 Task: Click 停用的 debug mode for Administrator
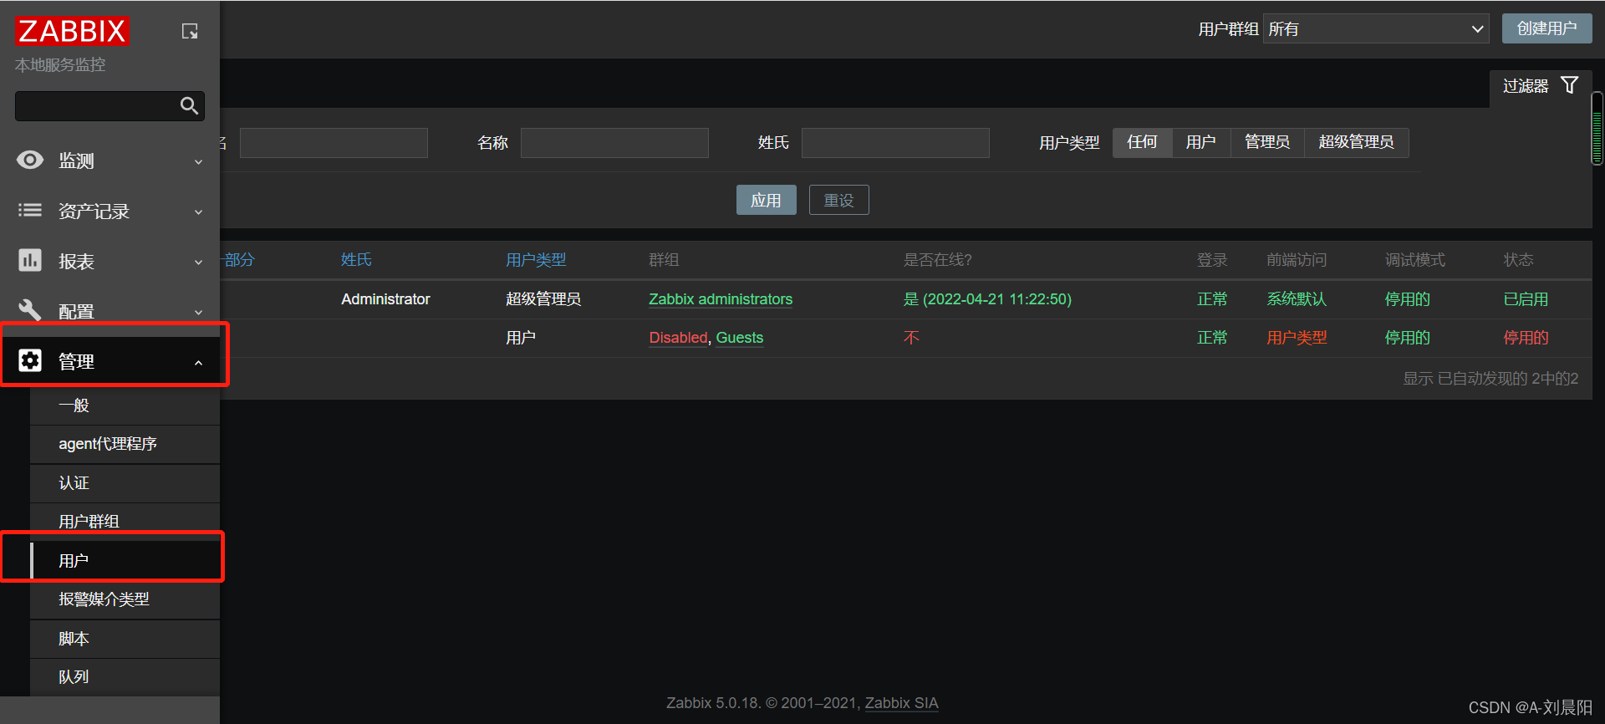pyautogui.click(x=1407, y=299)
